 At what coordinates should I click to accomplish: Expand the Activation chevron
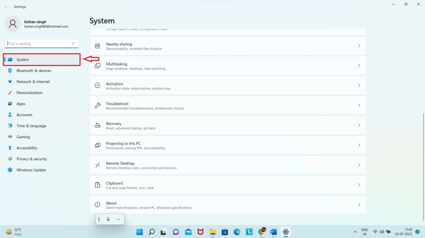point(359,85)
